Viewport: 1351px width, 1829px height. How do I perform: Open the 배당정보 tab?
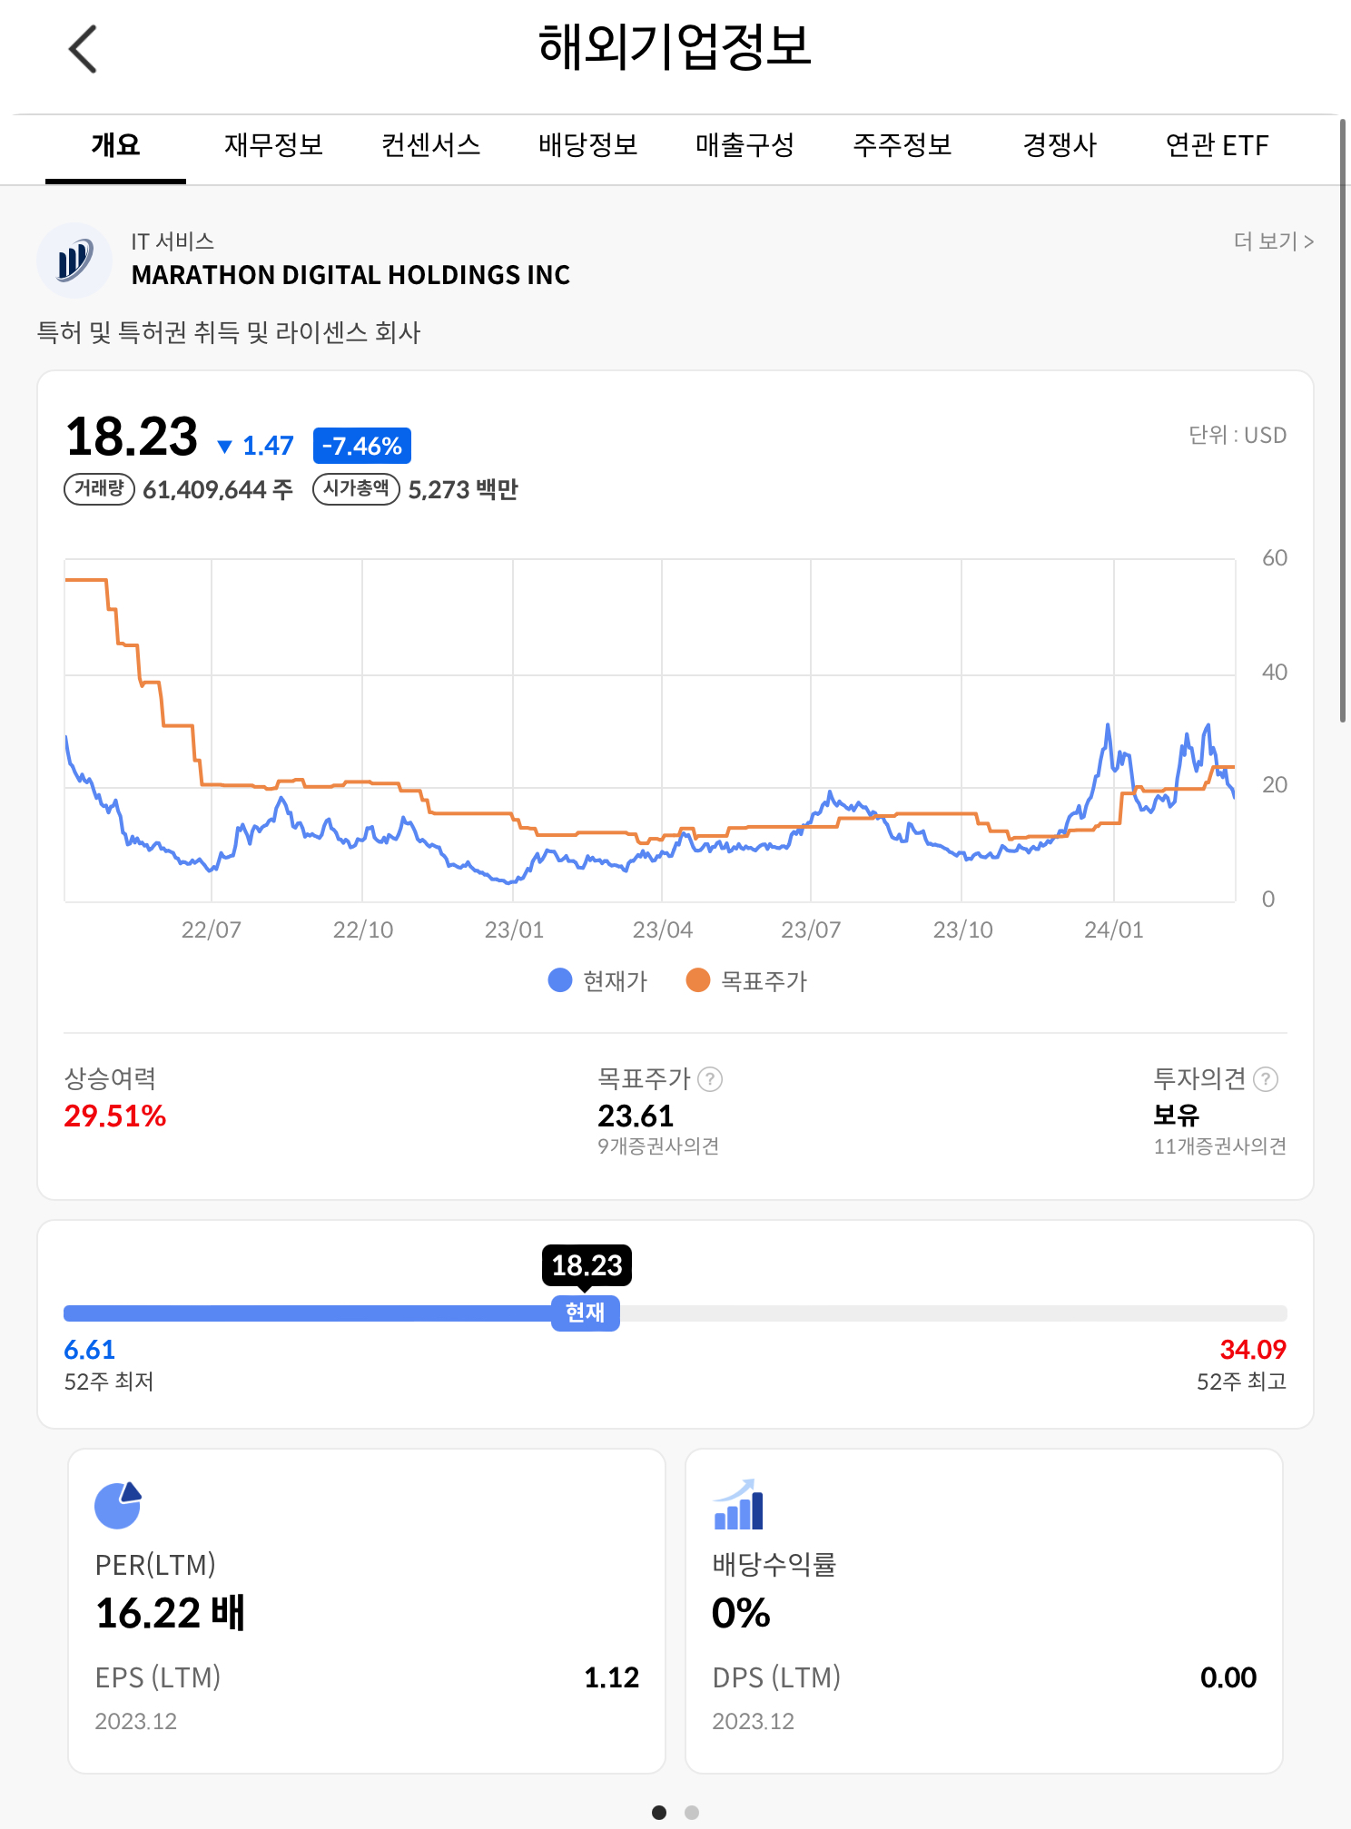pyautogui.click(x=587, y=144)
